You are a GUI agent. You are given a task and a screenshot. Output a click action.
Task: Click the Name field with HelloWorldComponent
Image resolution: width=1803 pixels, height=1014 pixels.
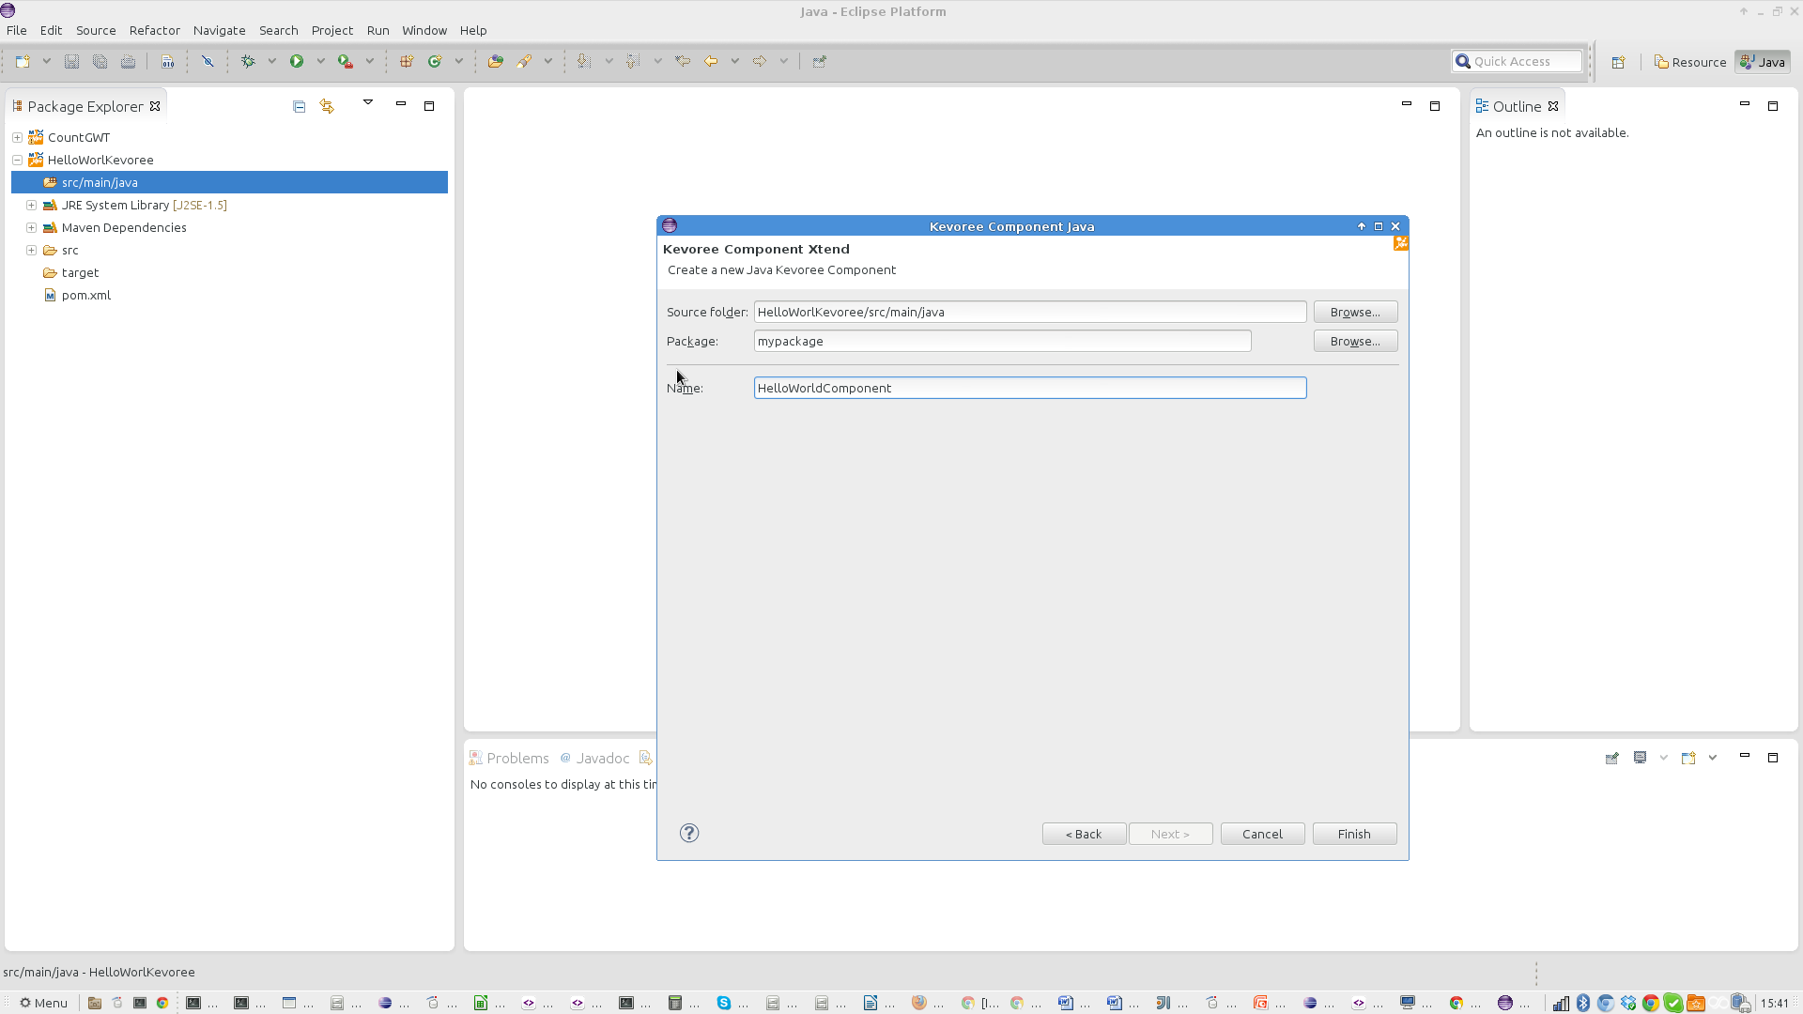click(x=1029, y=388)
